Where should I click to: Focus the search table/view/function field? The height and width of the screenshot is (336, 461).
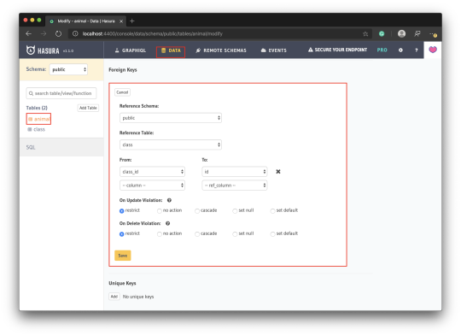(61, 93)
